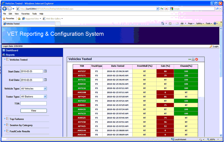
Task: Click the TSN text input field
Action: tap(34, 103)
